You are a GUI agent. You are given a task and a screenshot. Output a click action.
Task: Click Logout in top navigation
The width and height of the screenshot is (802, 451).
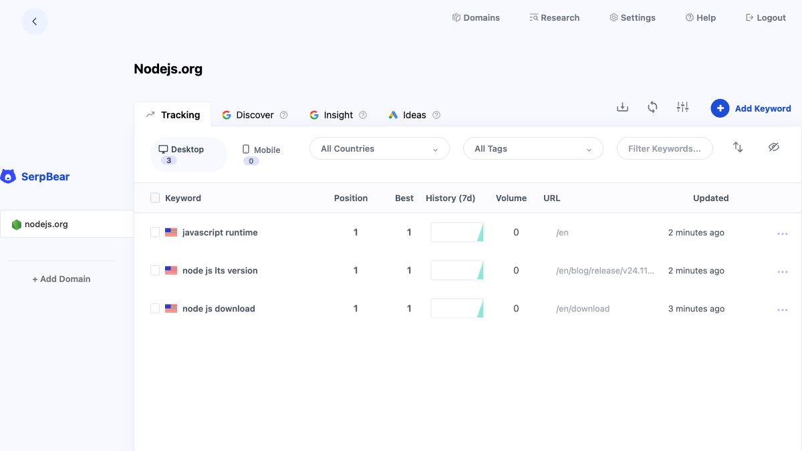point(766,18)
